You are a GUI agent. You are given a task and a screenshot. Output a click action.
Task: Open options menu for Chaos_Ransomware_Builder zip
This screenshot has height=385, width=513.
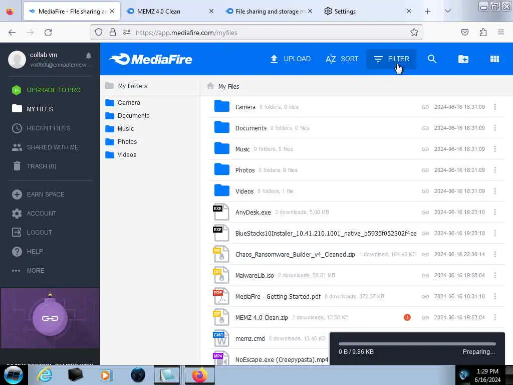click(x=495, y=254)
